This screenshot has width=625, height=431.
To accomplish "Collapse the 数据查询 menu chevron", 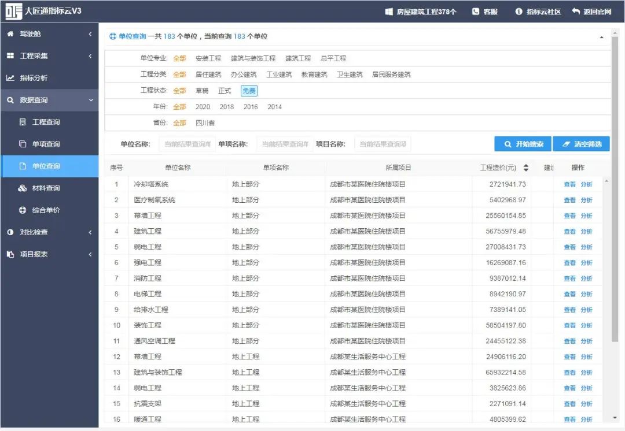I will click(91, 101).
